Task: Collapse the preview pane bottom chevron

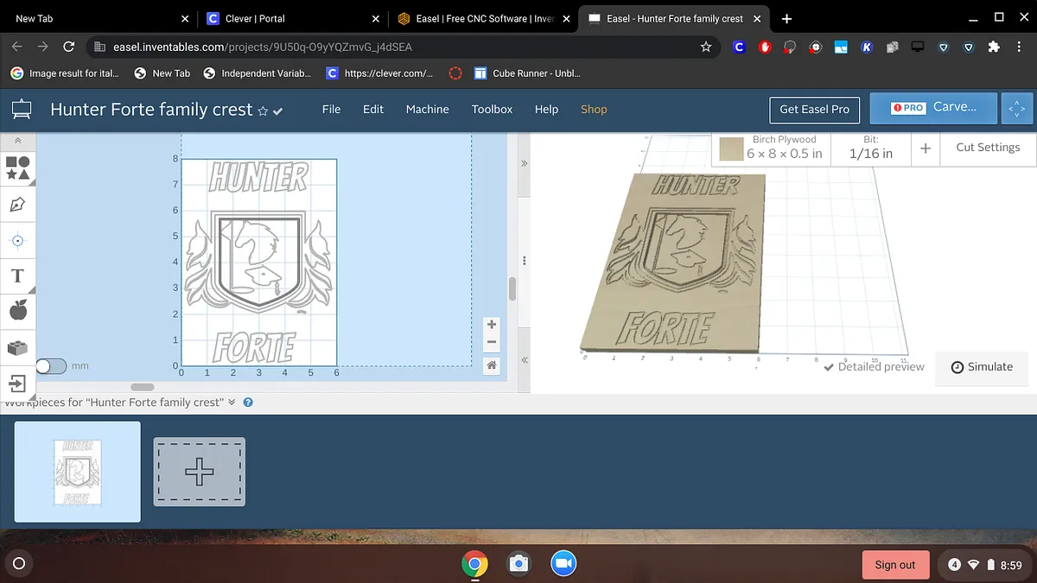Action: [x=524, y=360]
